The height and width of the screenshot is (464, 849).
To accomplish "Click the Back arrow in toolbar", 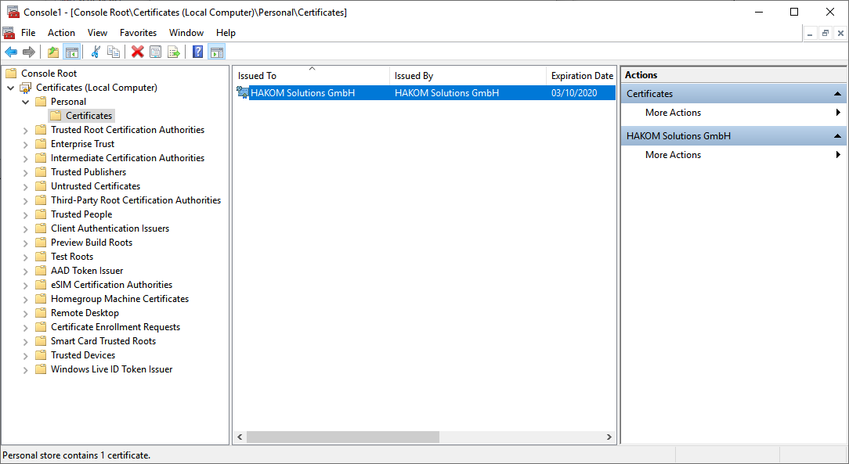I will click(11, 52).
